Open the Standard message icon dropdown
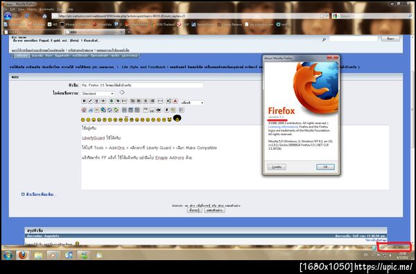416x274 pixels. click(x=98, y=94)
